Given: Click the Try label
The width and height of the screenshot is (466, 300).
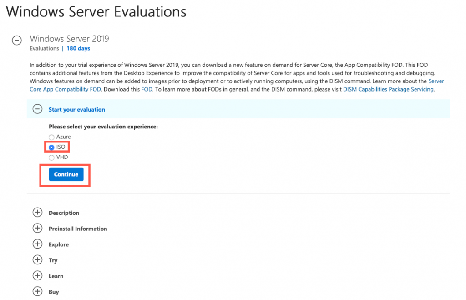Looking at the screenshot, I should pos(53,260).
